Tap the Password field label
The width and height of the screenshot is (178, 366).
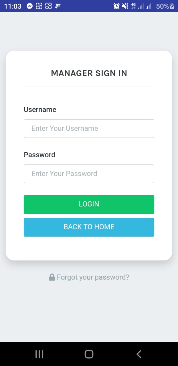coord(39,155)
